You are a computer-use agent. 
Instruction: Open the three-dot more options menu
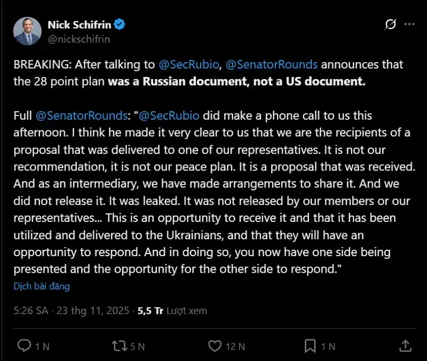[x=409, y=25]
